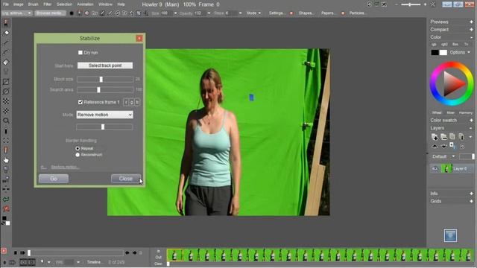Click the layer group folder icon

click(x=443, y=137)
